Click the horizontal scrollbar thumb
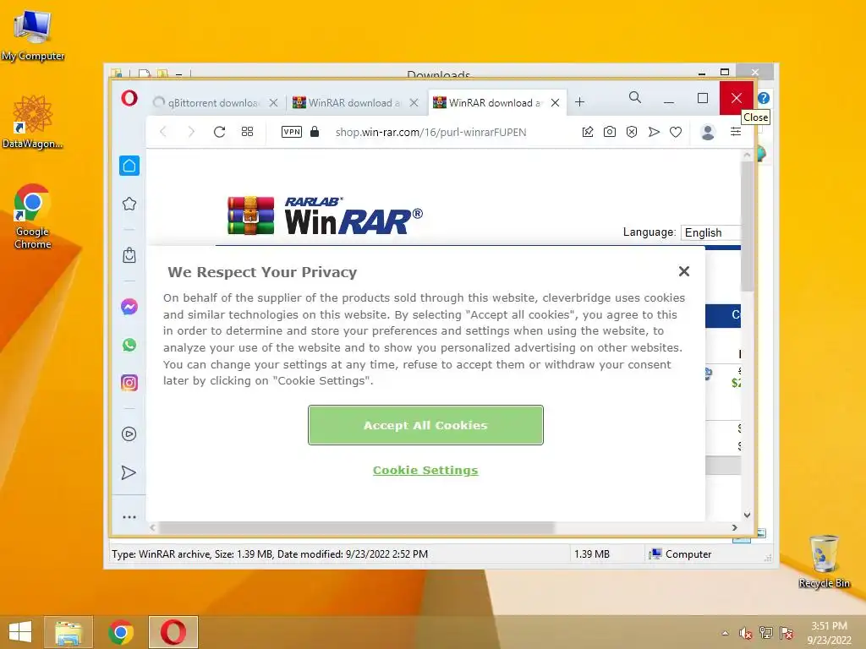This screenshot has height=649, width=866. coord(356,527)
